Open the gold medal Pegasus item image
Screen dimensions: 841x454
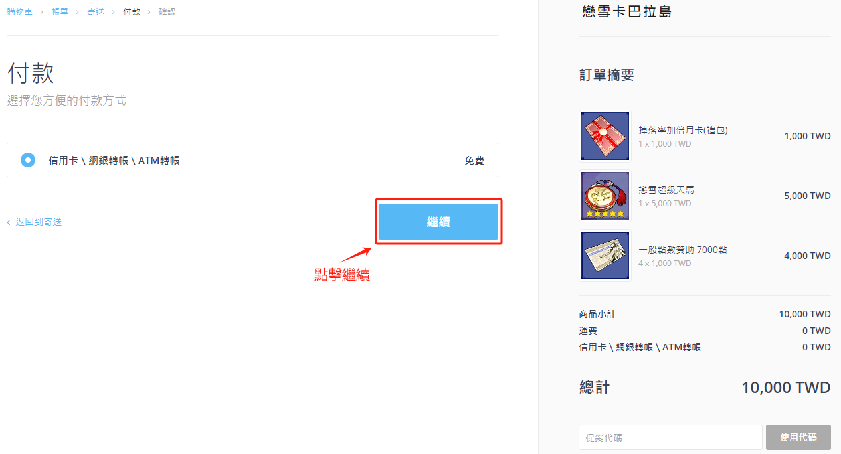pos(605,196)
